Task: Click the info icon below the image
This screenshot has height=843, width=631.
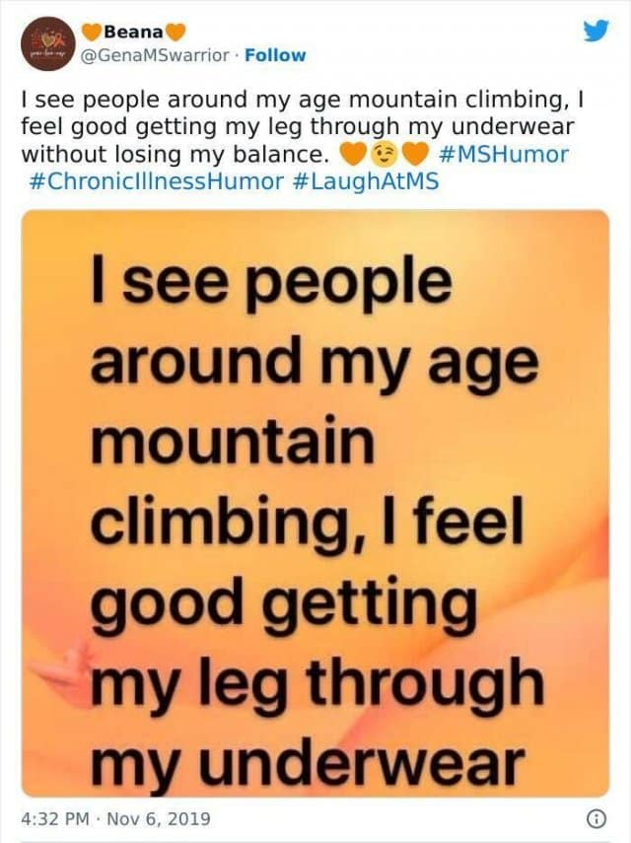Action: coord(596,817)
